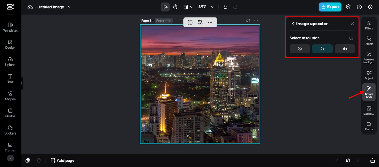Image resolution: width=379 pixels, height=167 pixels.
Task: Open the Photos panel
Action: [x=10, y=113]
